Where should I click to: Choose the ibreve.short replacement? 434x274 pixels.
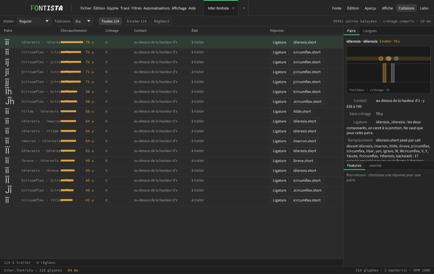(303, 161)
